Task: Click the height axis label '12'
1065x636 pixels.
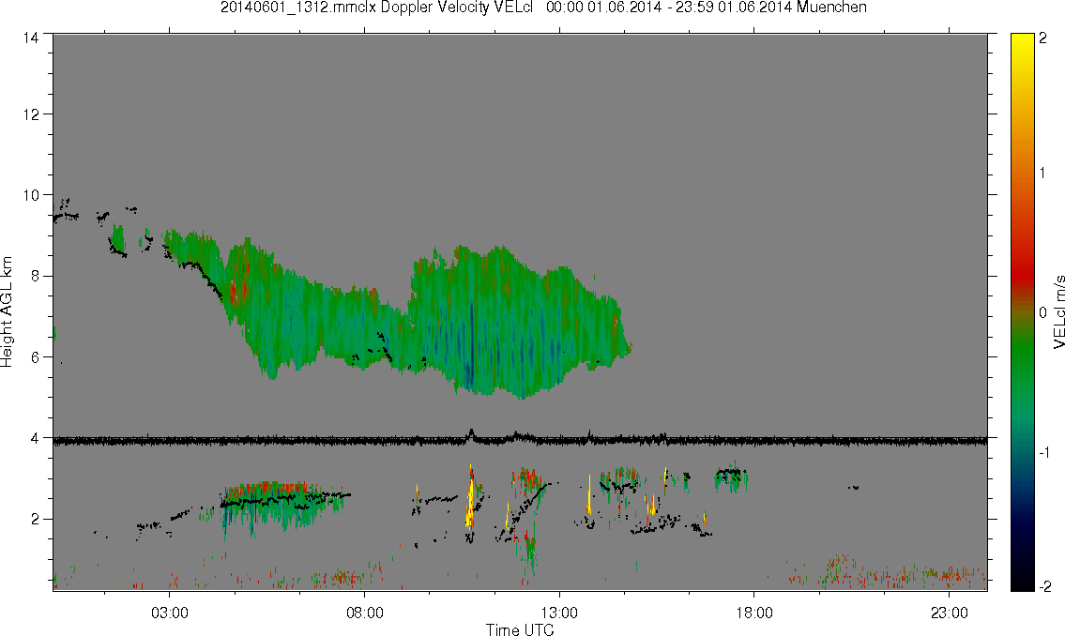Action: pyautogui.click(x=31, y=114)
